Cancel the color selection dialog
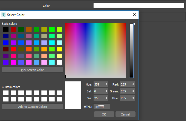 tap(125, 114)
